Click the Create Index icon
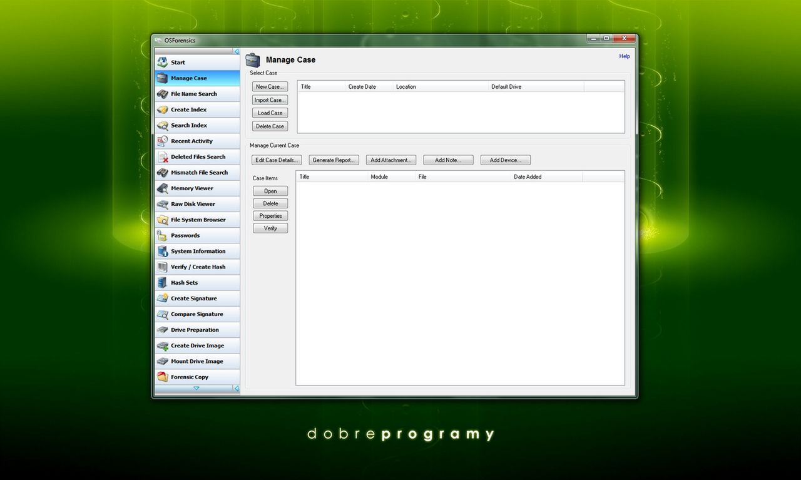This screenshot has height=480, width=801. [162, 110]
